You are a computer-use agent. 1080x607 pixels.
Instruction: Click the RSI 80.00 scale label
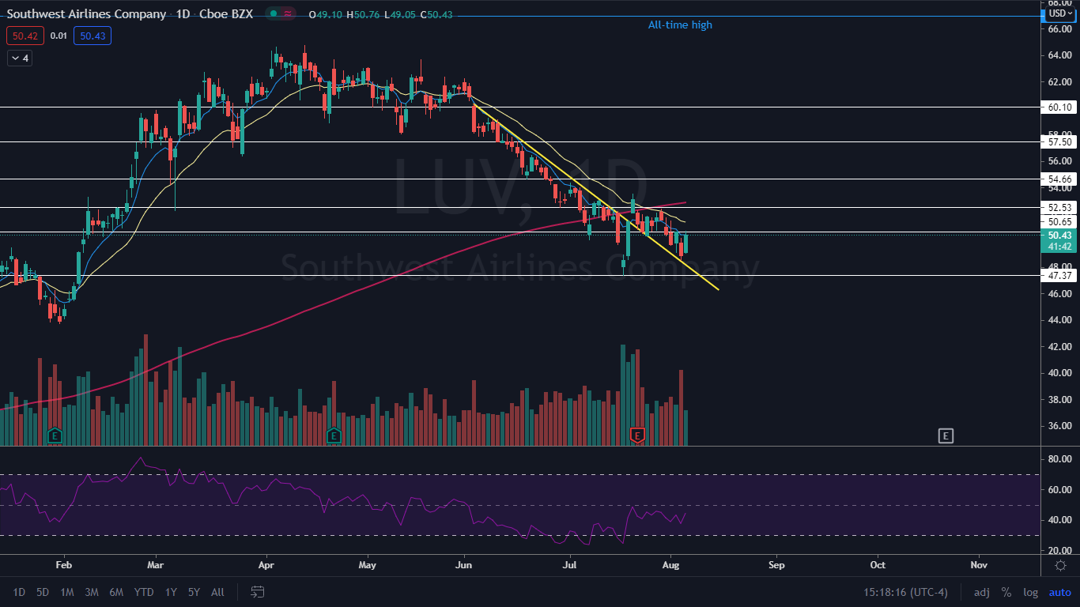tap(1059, 459)
